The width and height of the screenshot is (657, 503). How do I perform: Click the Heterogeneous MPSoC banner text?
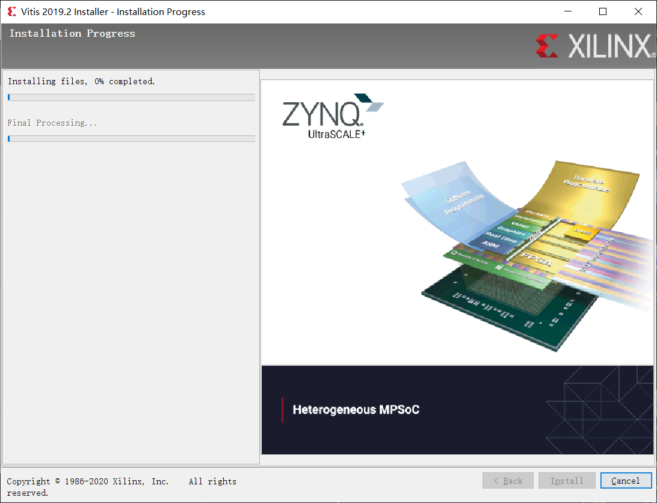click(356, 410)
